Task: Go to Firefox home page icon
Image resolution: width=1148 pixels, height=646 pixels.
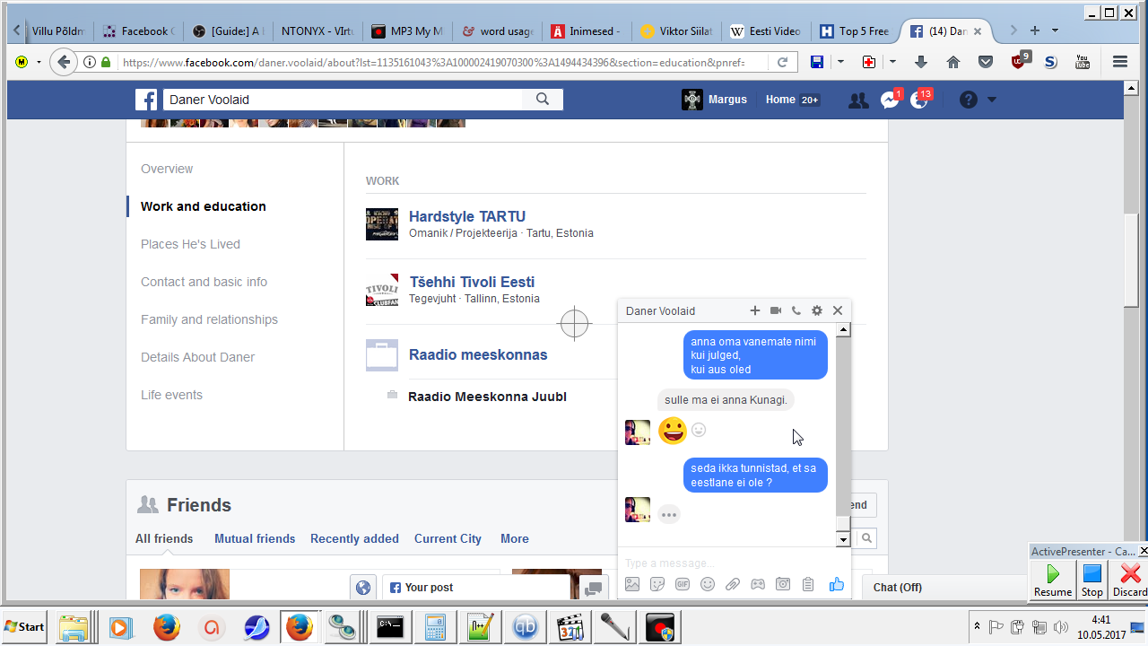Action: click(x=953, y=62)
